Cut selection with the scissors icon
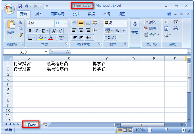194x134 pixels. (x=20, y=22)
